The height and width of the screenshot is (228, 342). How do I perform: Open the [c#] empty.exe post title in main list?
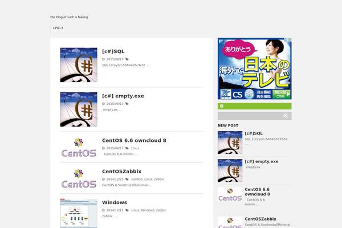tap(123, 96)
